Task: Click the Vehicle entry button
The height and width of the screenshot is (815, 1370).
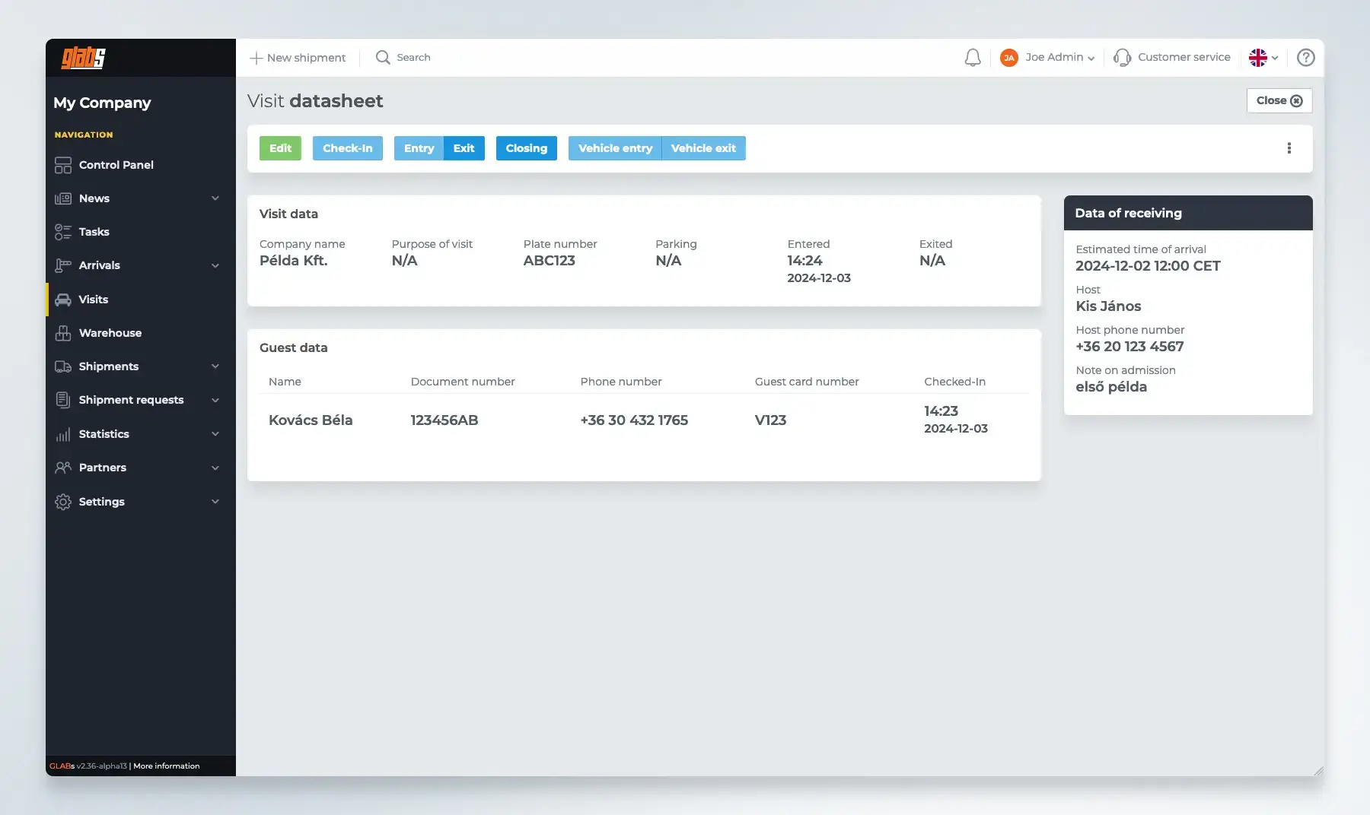Action: coord(615,148)
